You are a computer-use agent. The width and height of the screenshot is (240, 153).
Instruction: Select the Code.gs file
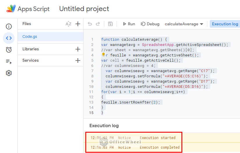[x=30, y=37]
